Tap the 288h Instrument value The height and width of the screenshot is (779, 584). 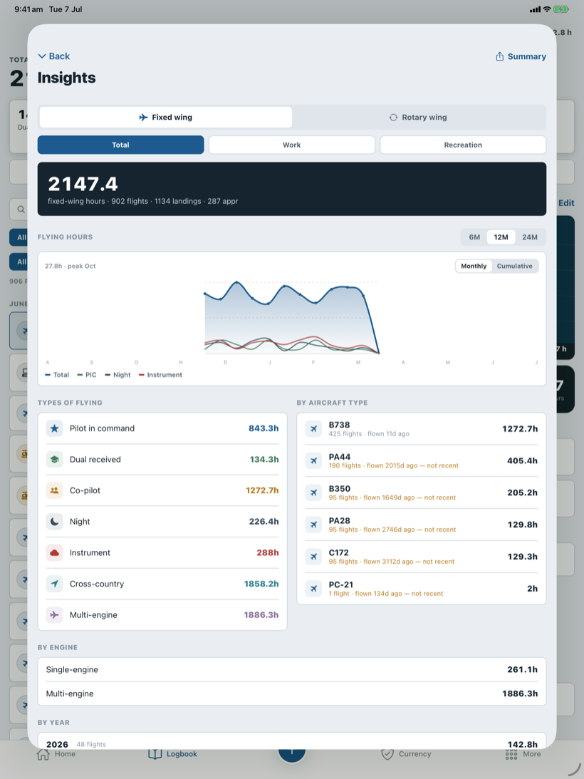268,552
